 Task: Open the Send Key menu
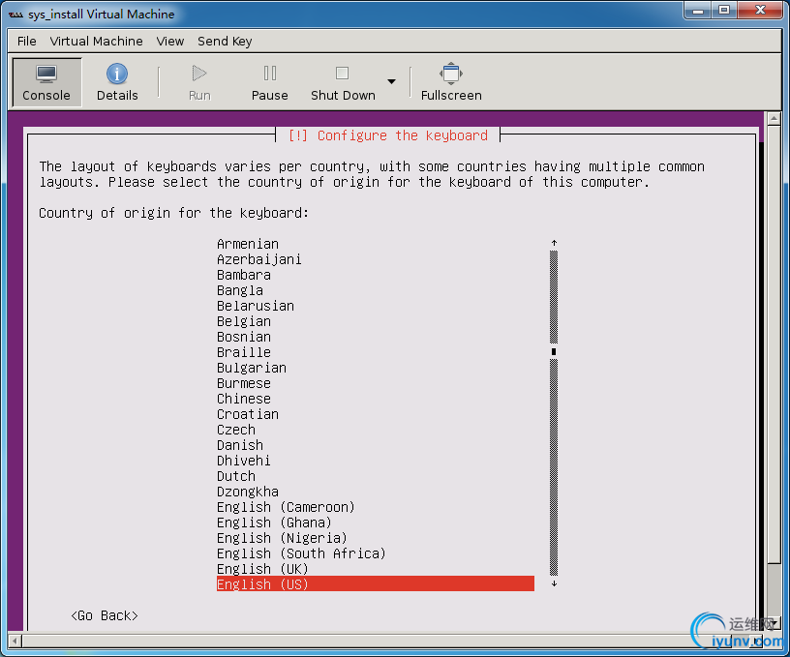coord(225,42)
